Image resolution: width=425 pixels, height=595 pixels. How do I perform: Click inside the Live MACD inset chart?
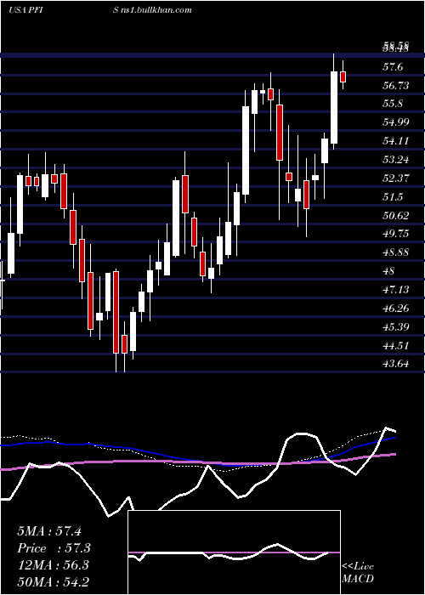click(234, 552)
